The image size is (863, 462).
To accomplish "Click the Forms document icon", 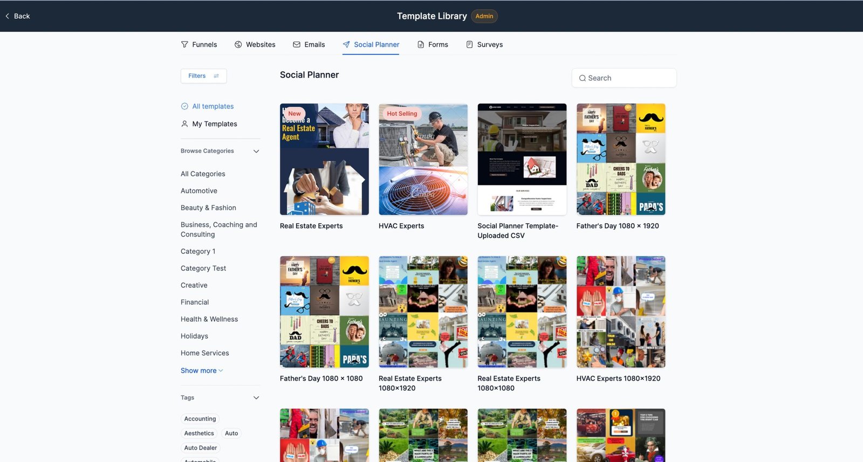I will pos(421,45).
